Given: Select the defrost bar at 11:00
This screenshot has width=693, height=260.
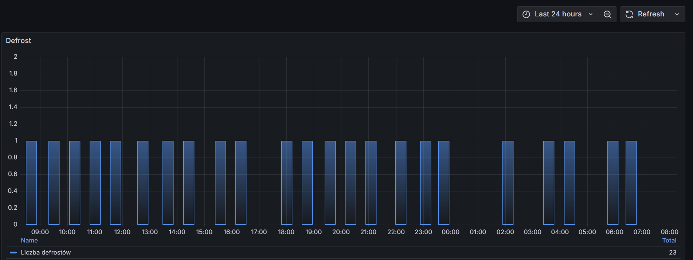Looking at the screenshot, I should point(95,182).
